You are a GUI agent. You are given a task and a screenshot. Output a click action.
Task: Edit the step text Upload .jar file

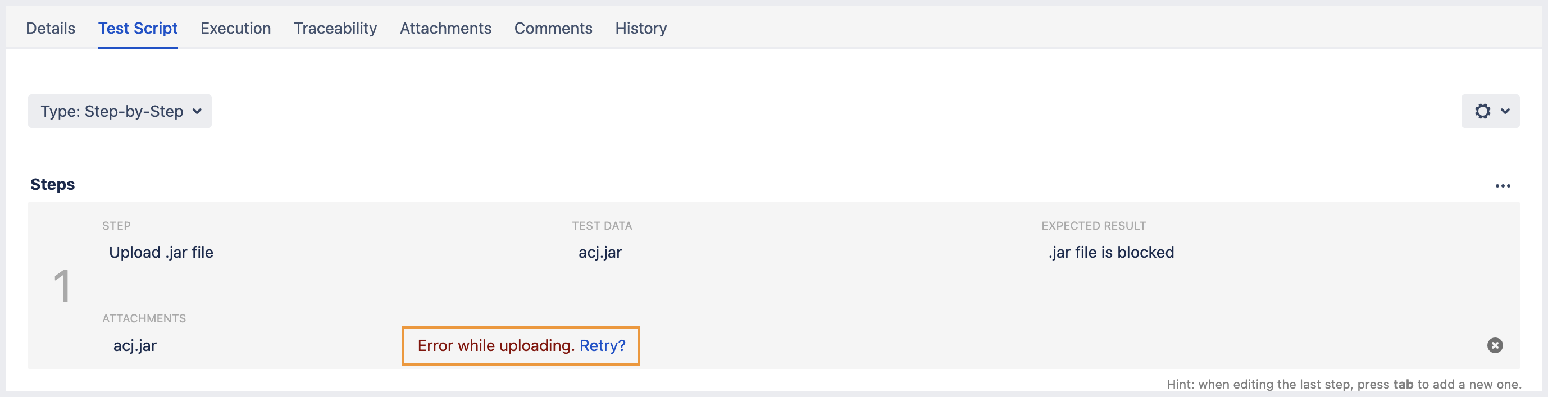161,252
